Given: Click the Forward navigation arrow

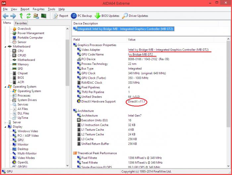Looking at the screenshot, I should click(13, 16).
